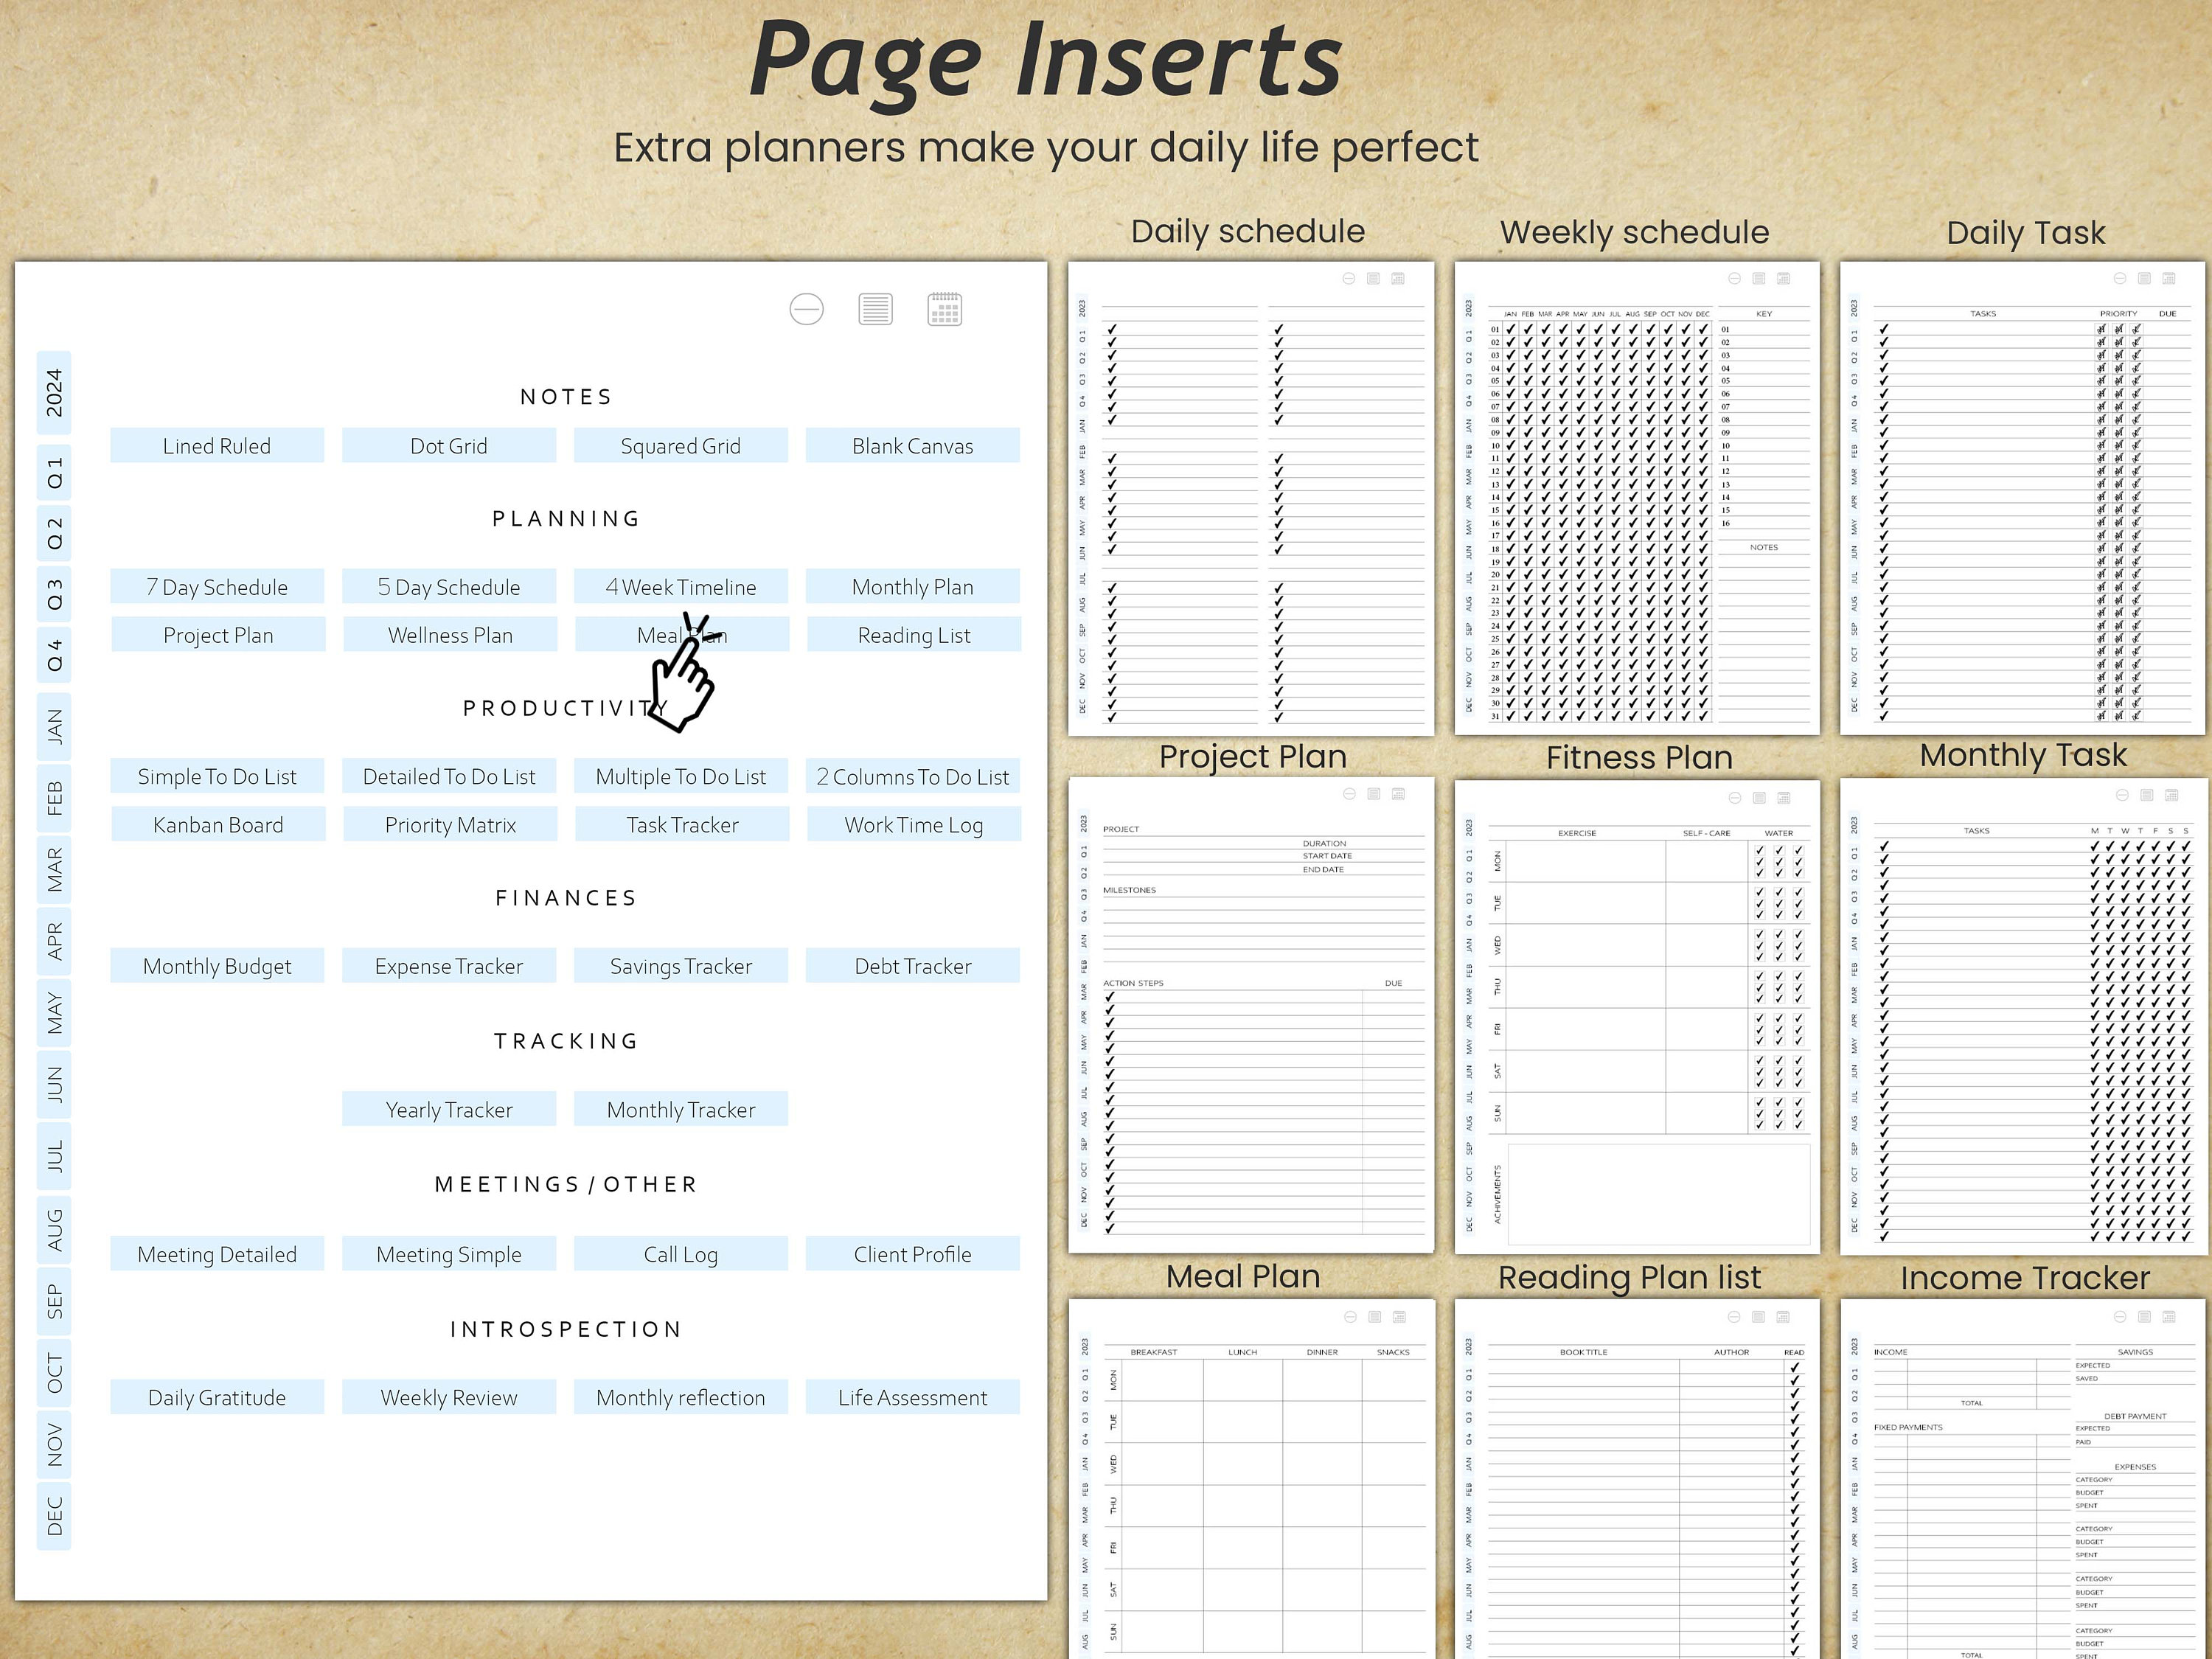Image resolution: width=2212 pixels, height=1659 pixels.
Task: Click the notes icon on the Weekly schedule insert
Action: (x=1759, y=280)
